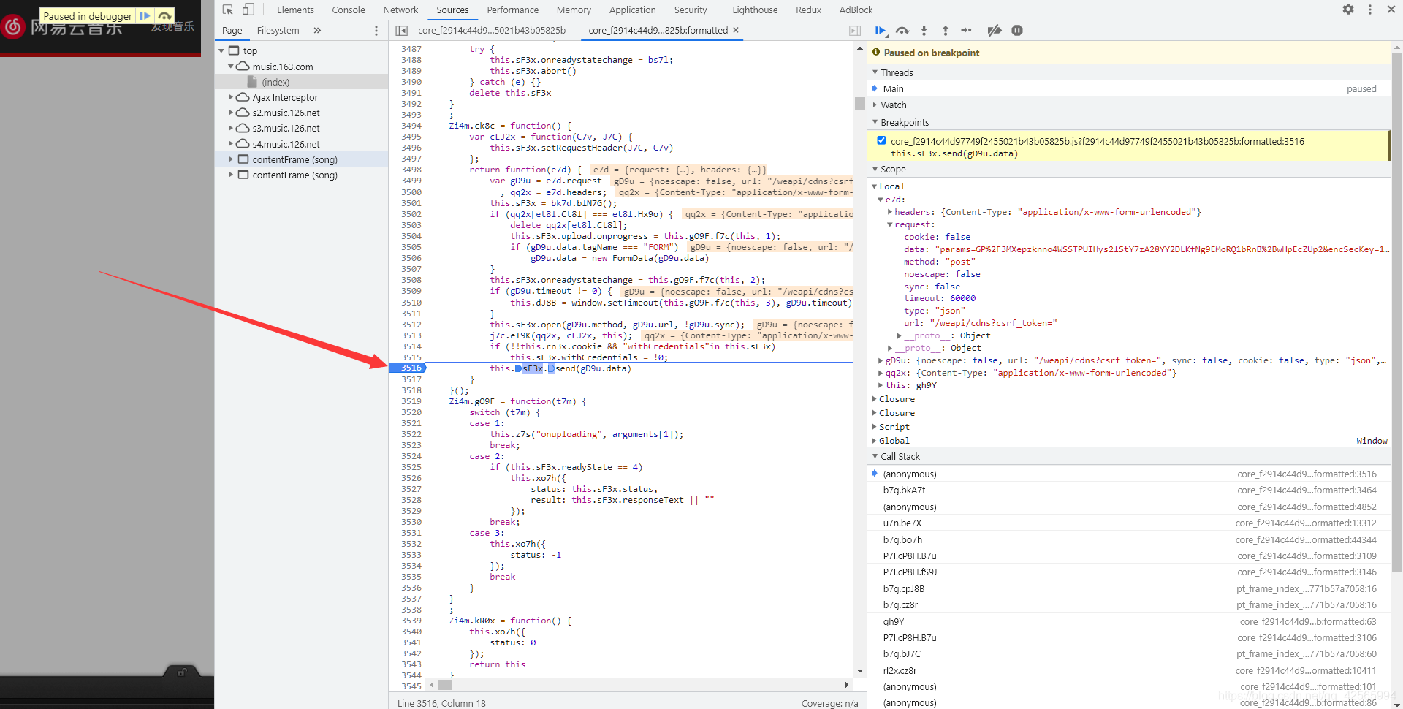Click the Main thread row
The height and width of the screenshot is (709, 1403).
pyautogui.click(x=1129, y=88)
